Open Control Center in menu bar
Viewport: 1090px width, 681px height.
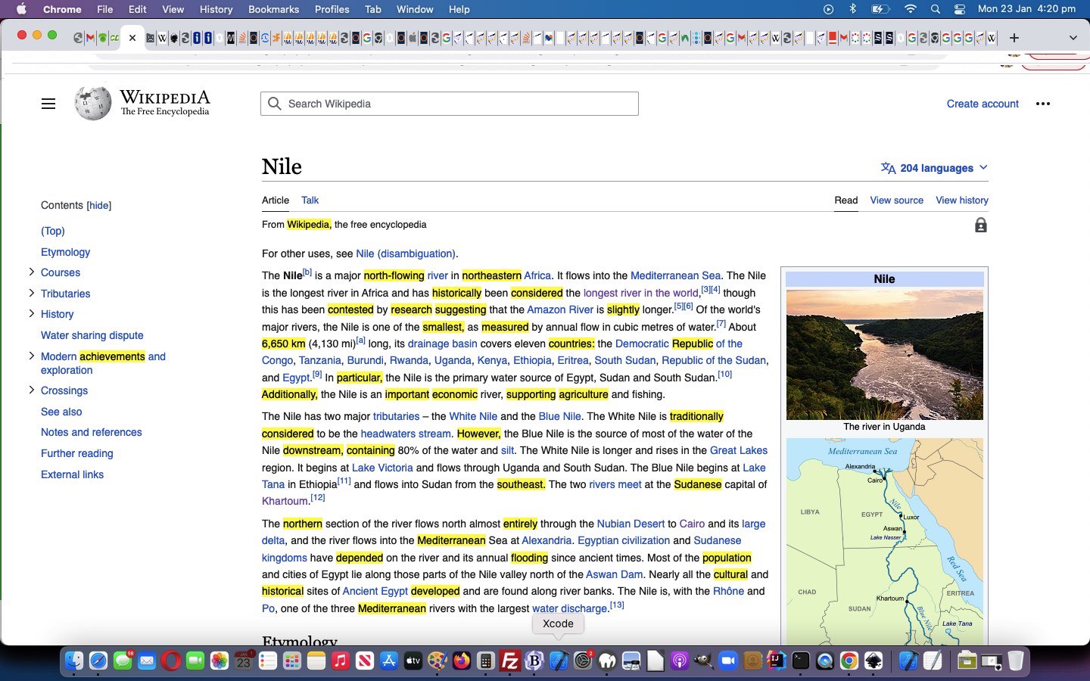960,9
